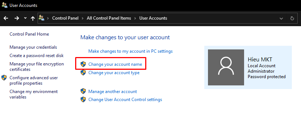
Task: Open Change my environment variables
Action: click(34, 94)
